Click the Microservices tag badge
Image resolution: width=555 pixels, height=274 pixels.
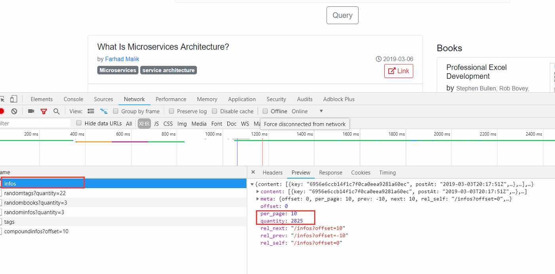coord(118,70)
